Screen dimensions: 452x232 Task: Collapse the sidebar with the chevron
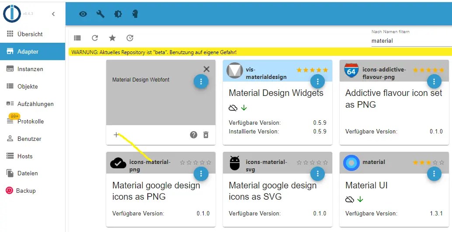53,14
